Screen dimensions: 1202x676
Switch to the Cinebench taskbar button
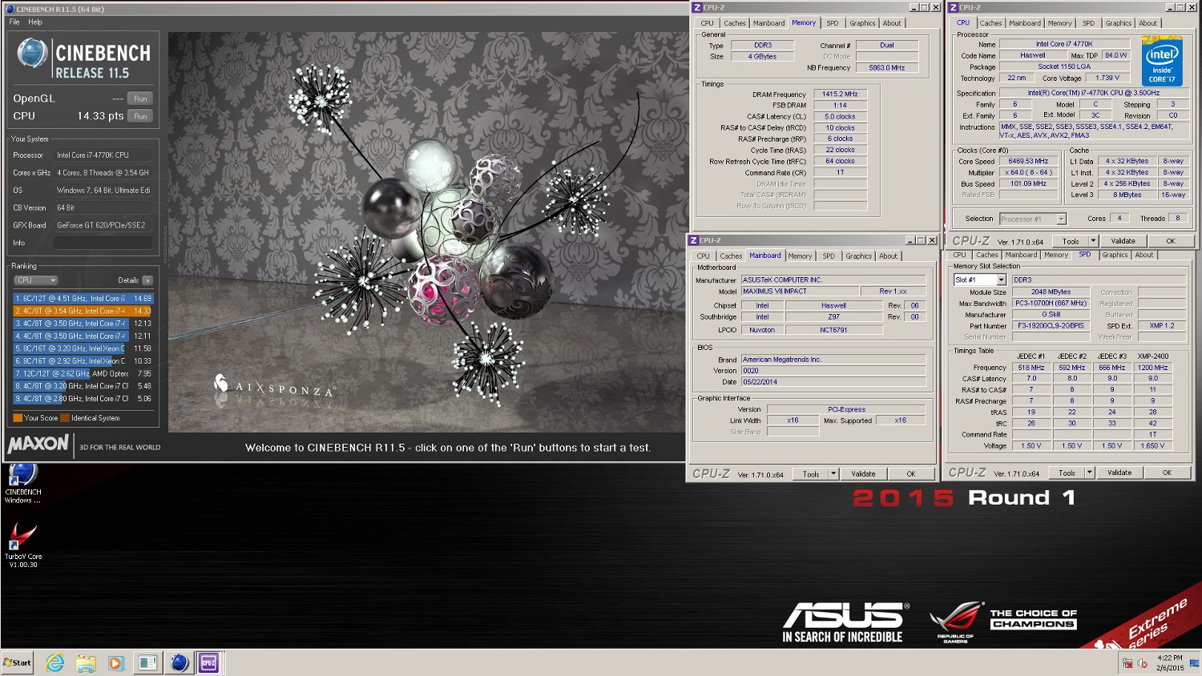(x=179, y=662)
